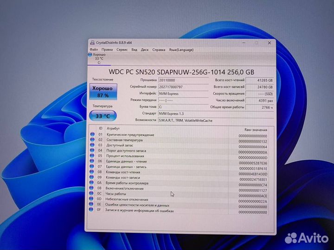
Task: Click status dot for Доступный запас row
Action: pos(92,145)
